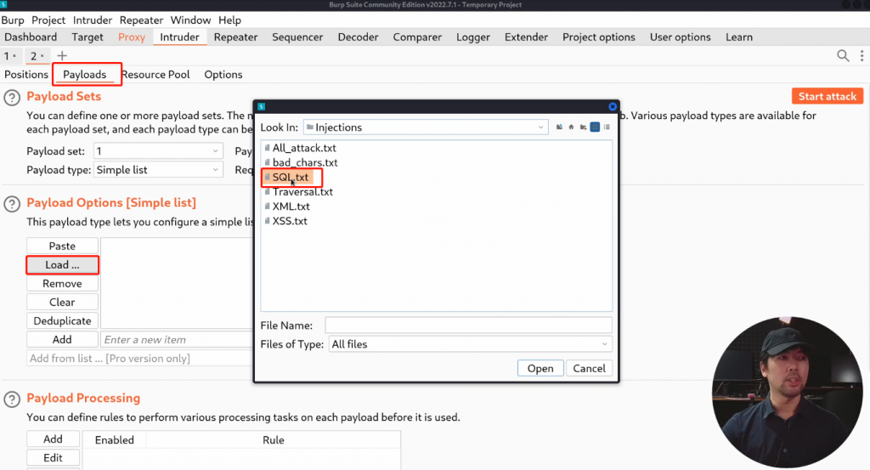Click the File Name input field
870x470 pixels.
[x=468, y=326]
